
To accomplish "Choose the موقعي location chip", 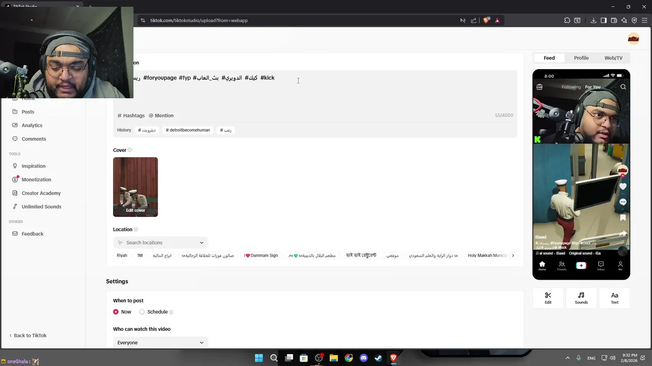I will pos(392,256).
